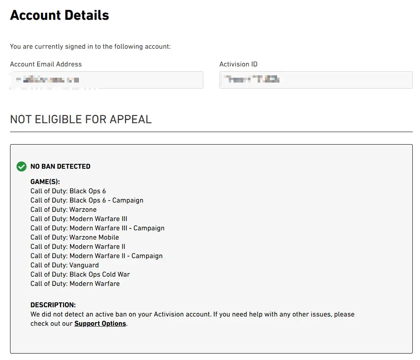Open the Support Options link
The width and height of the screenshot is (420, 360).
[x=100, y=323]
